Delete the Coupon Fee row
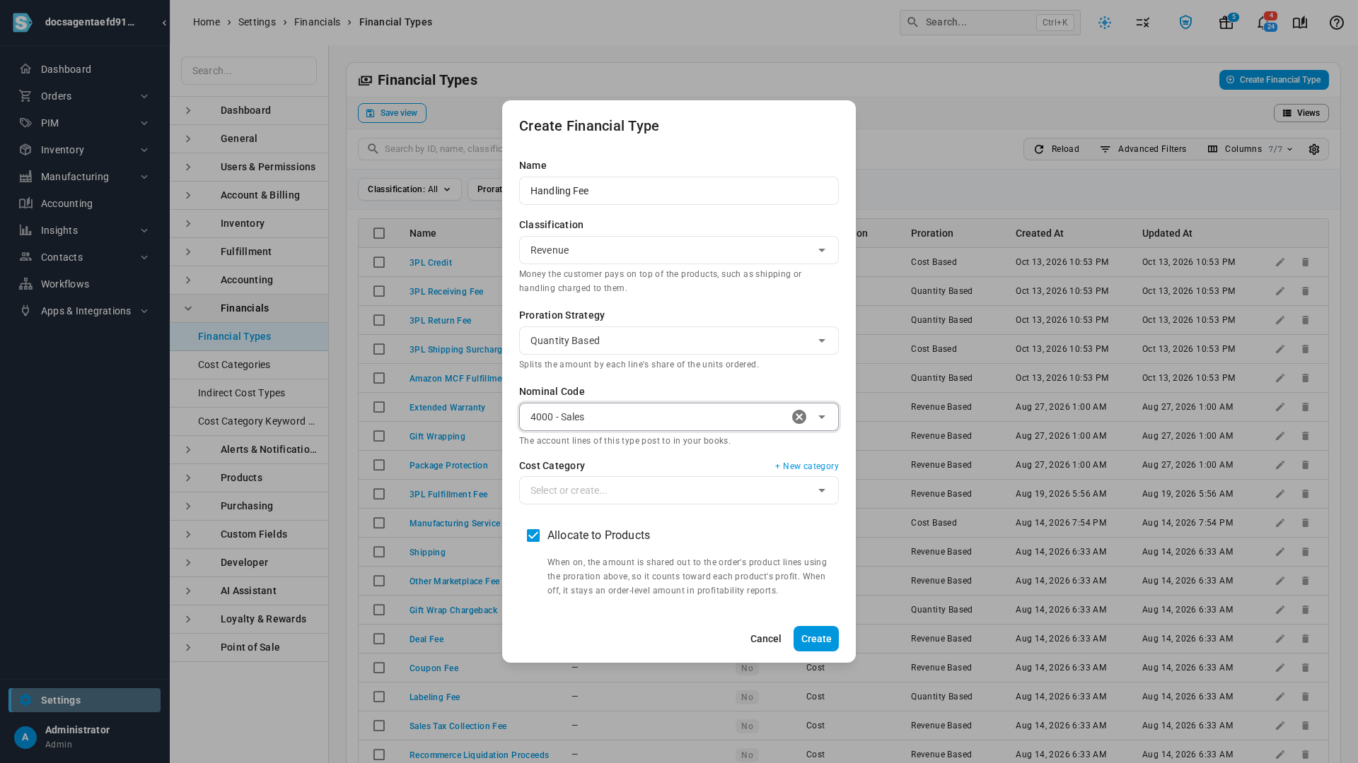 click(x=1306, y=668)
